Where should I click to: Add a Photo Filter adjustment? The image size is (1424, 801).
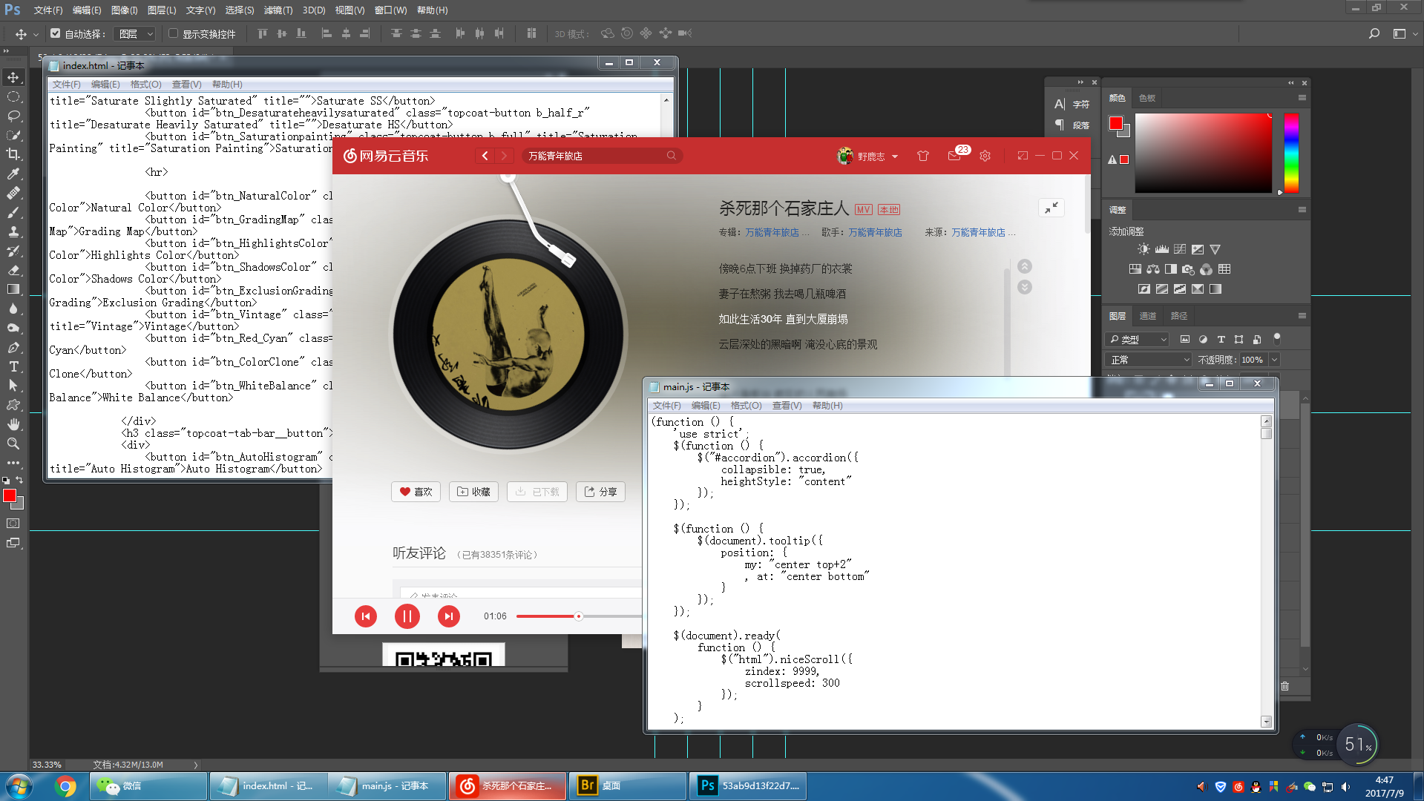(1189, 269)
